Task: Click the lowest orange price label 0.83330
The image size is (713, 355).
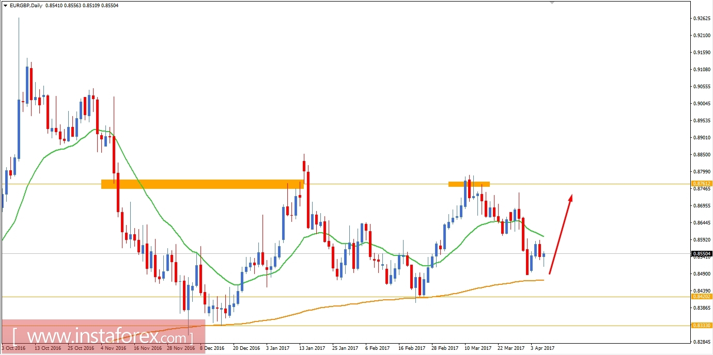Action: 701,326
